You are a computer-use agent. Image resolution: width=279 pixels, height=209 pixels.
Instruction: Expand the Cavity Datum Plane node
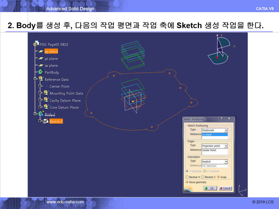coord(40,100)
